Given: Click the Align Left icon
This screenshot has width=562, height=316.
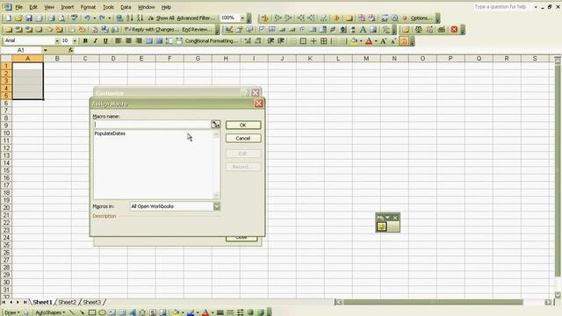Looking at the screenshot, I should tap(119, 41).
